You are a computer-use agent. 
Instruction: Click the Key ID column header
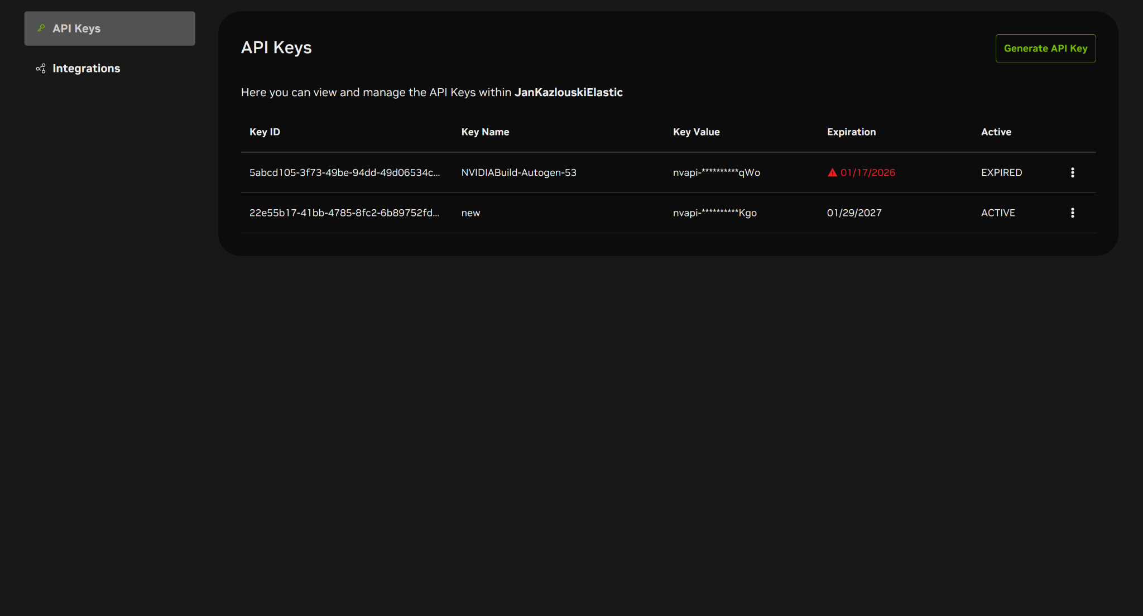pos(265,132)
